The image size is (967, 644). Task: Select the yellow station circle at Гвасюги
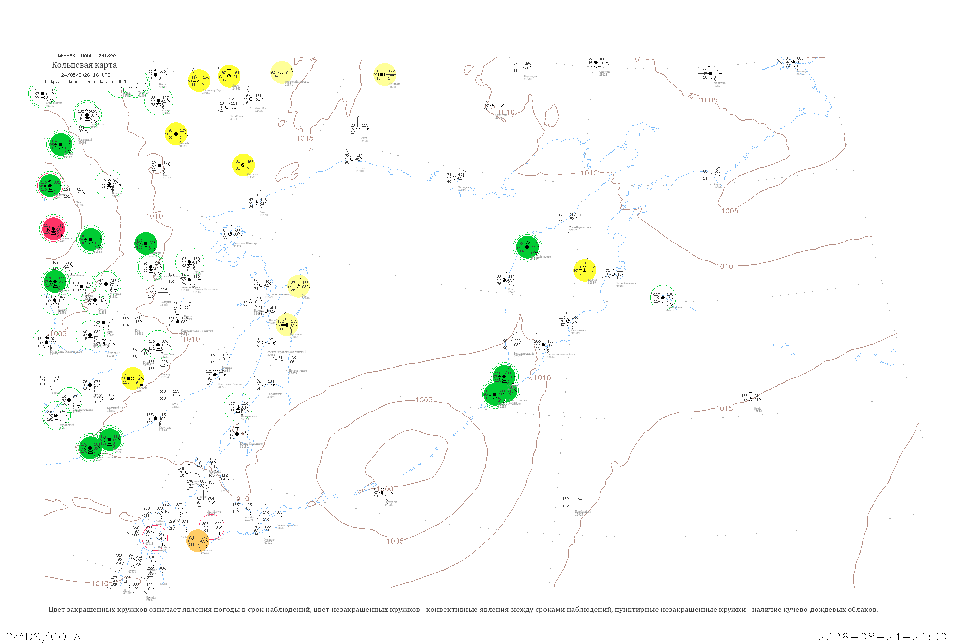coord(132,379)
